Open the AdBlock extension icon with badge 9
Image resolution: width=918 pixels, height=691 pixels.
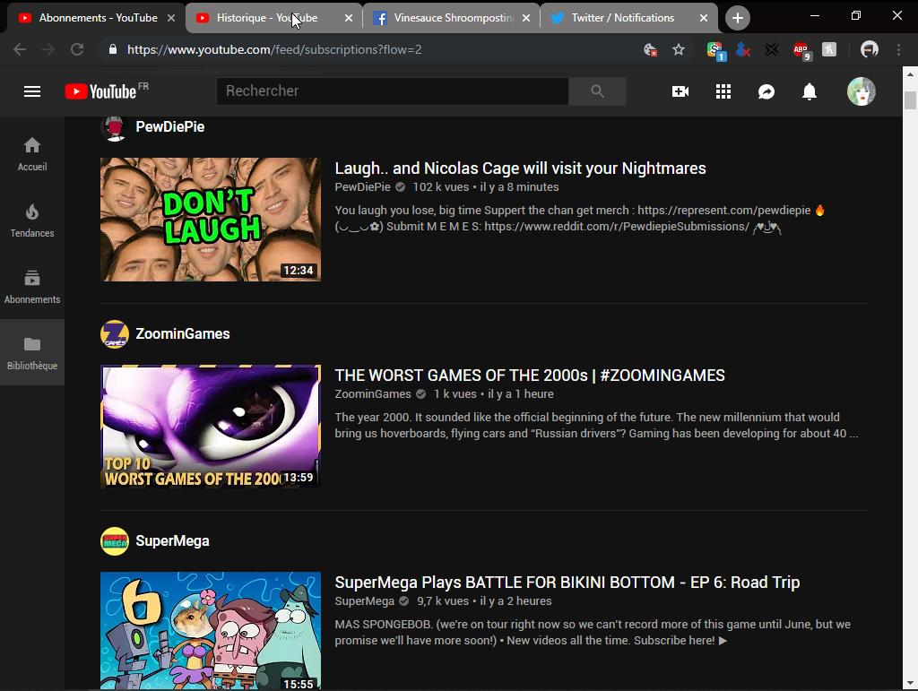point(801,51)
